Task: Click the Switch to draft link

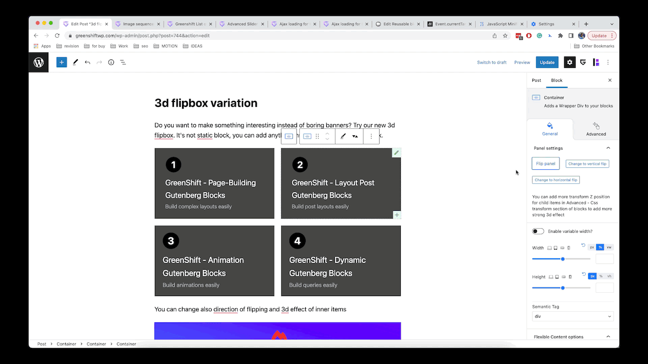Action: tap(491, 62)
